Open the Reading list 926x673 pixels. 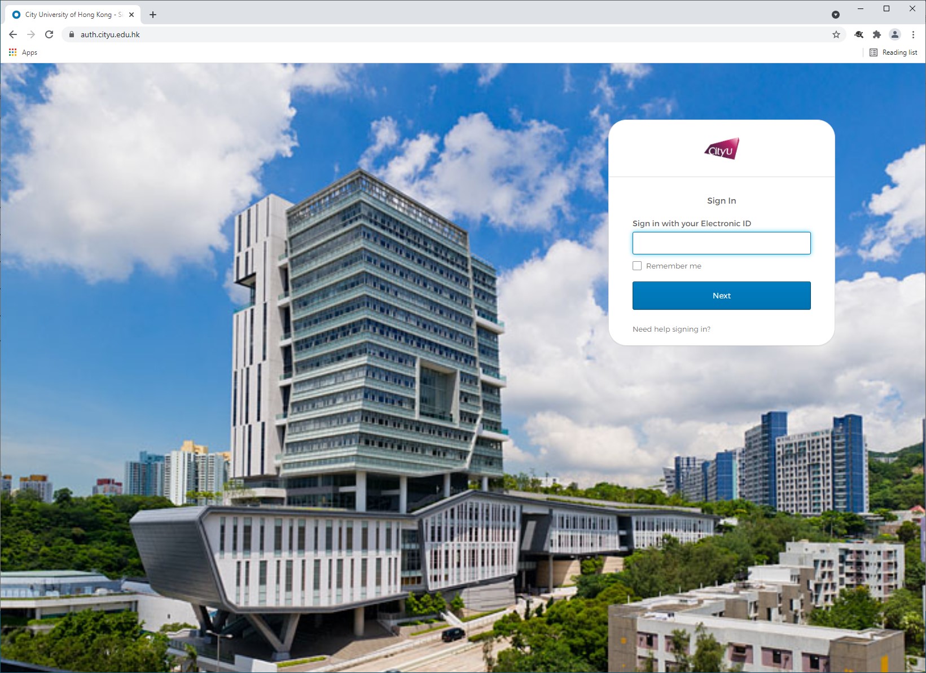[x=893, y=52]
